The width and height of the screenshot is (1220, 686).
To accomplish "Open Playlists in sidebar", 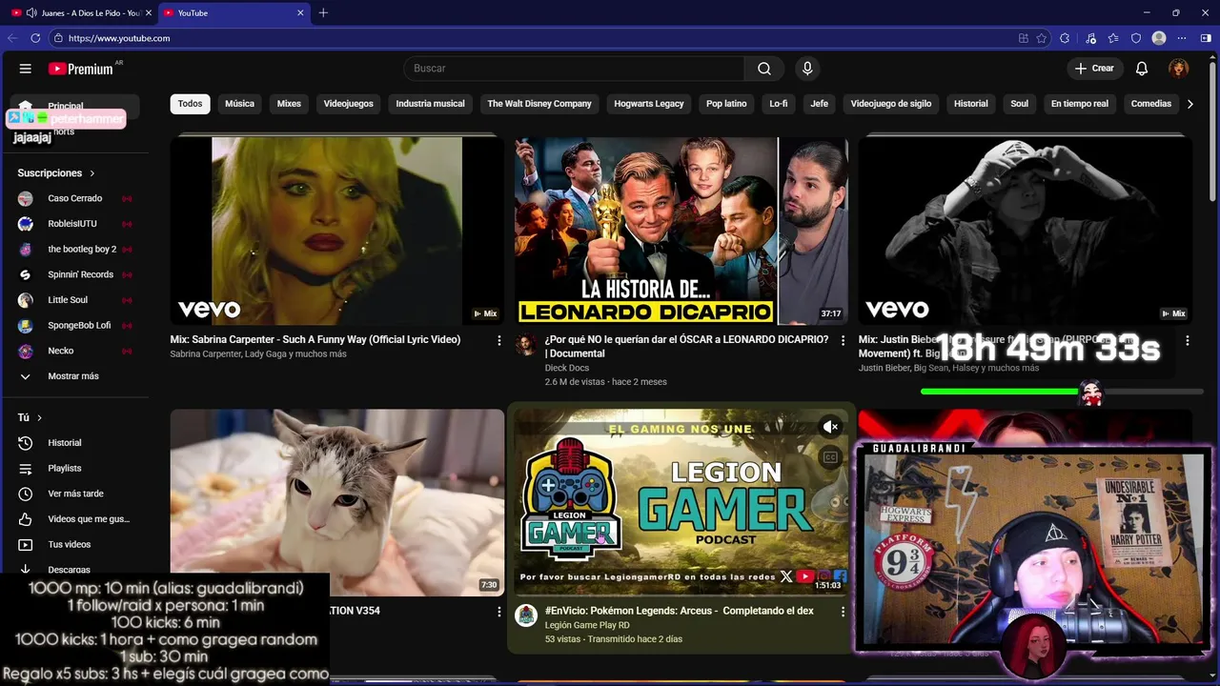I will (74, 469).
